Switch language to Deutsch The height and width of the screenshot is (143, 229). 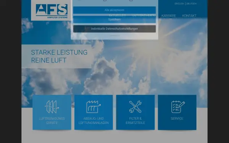click(191, 4)
